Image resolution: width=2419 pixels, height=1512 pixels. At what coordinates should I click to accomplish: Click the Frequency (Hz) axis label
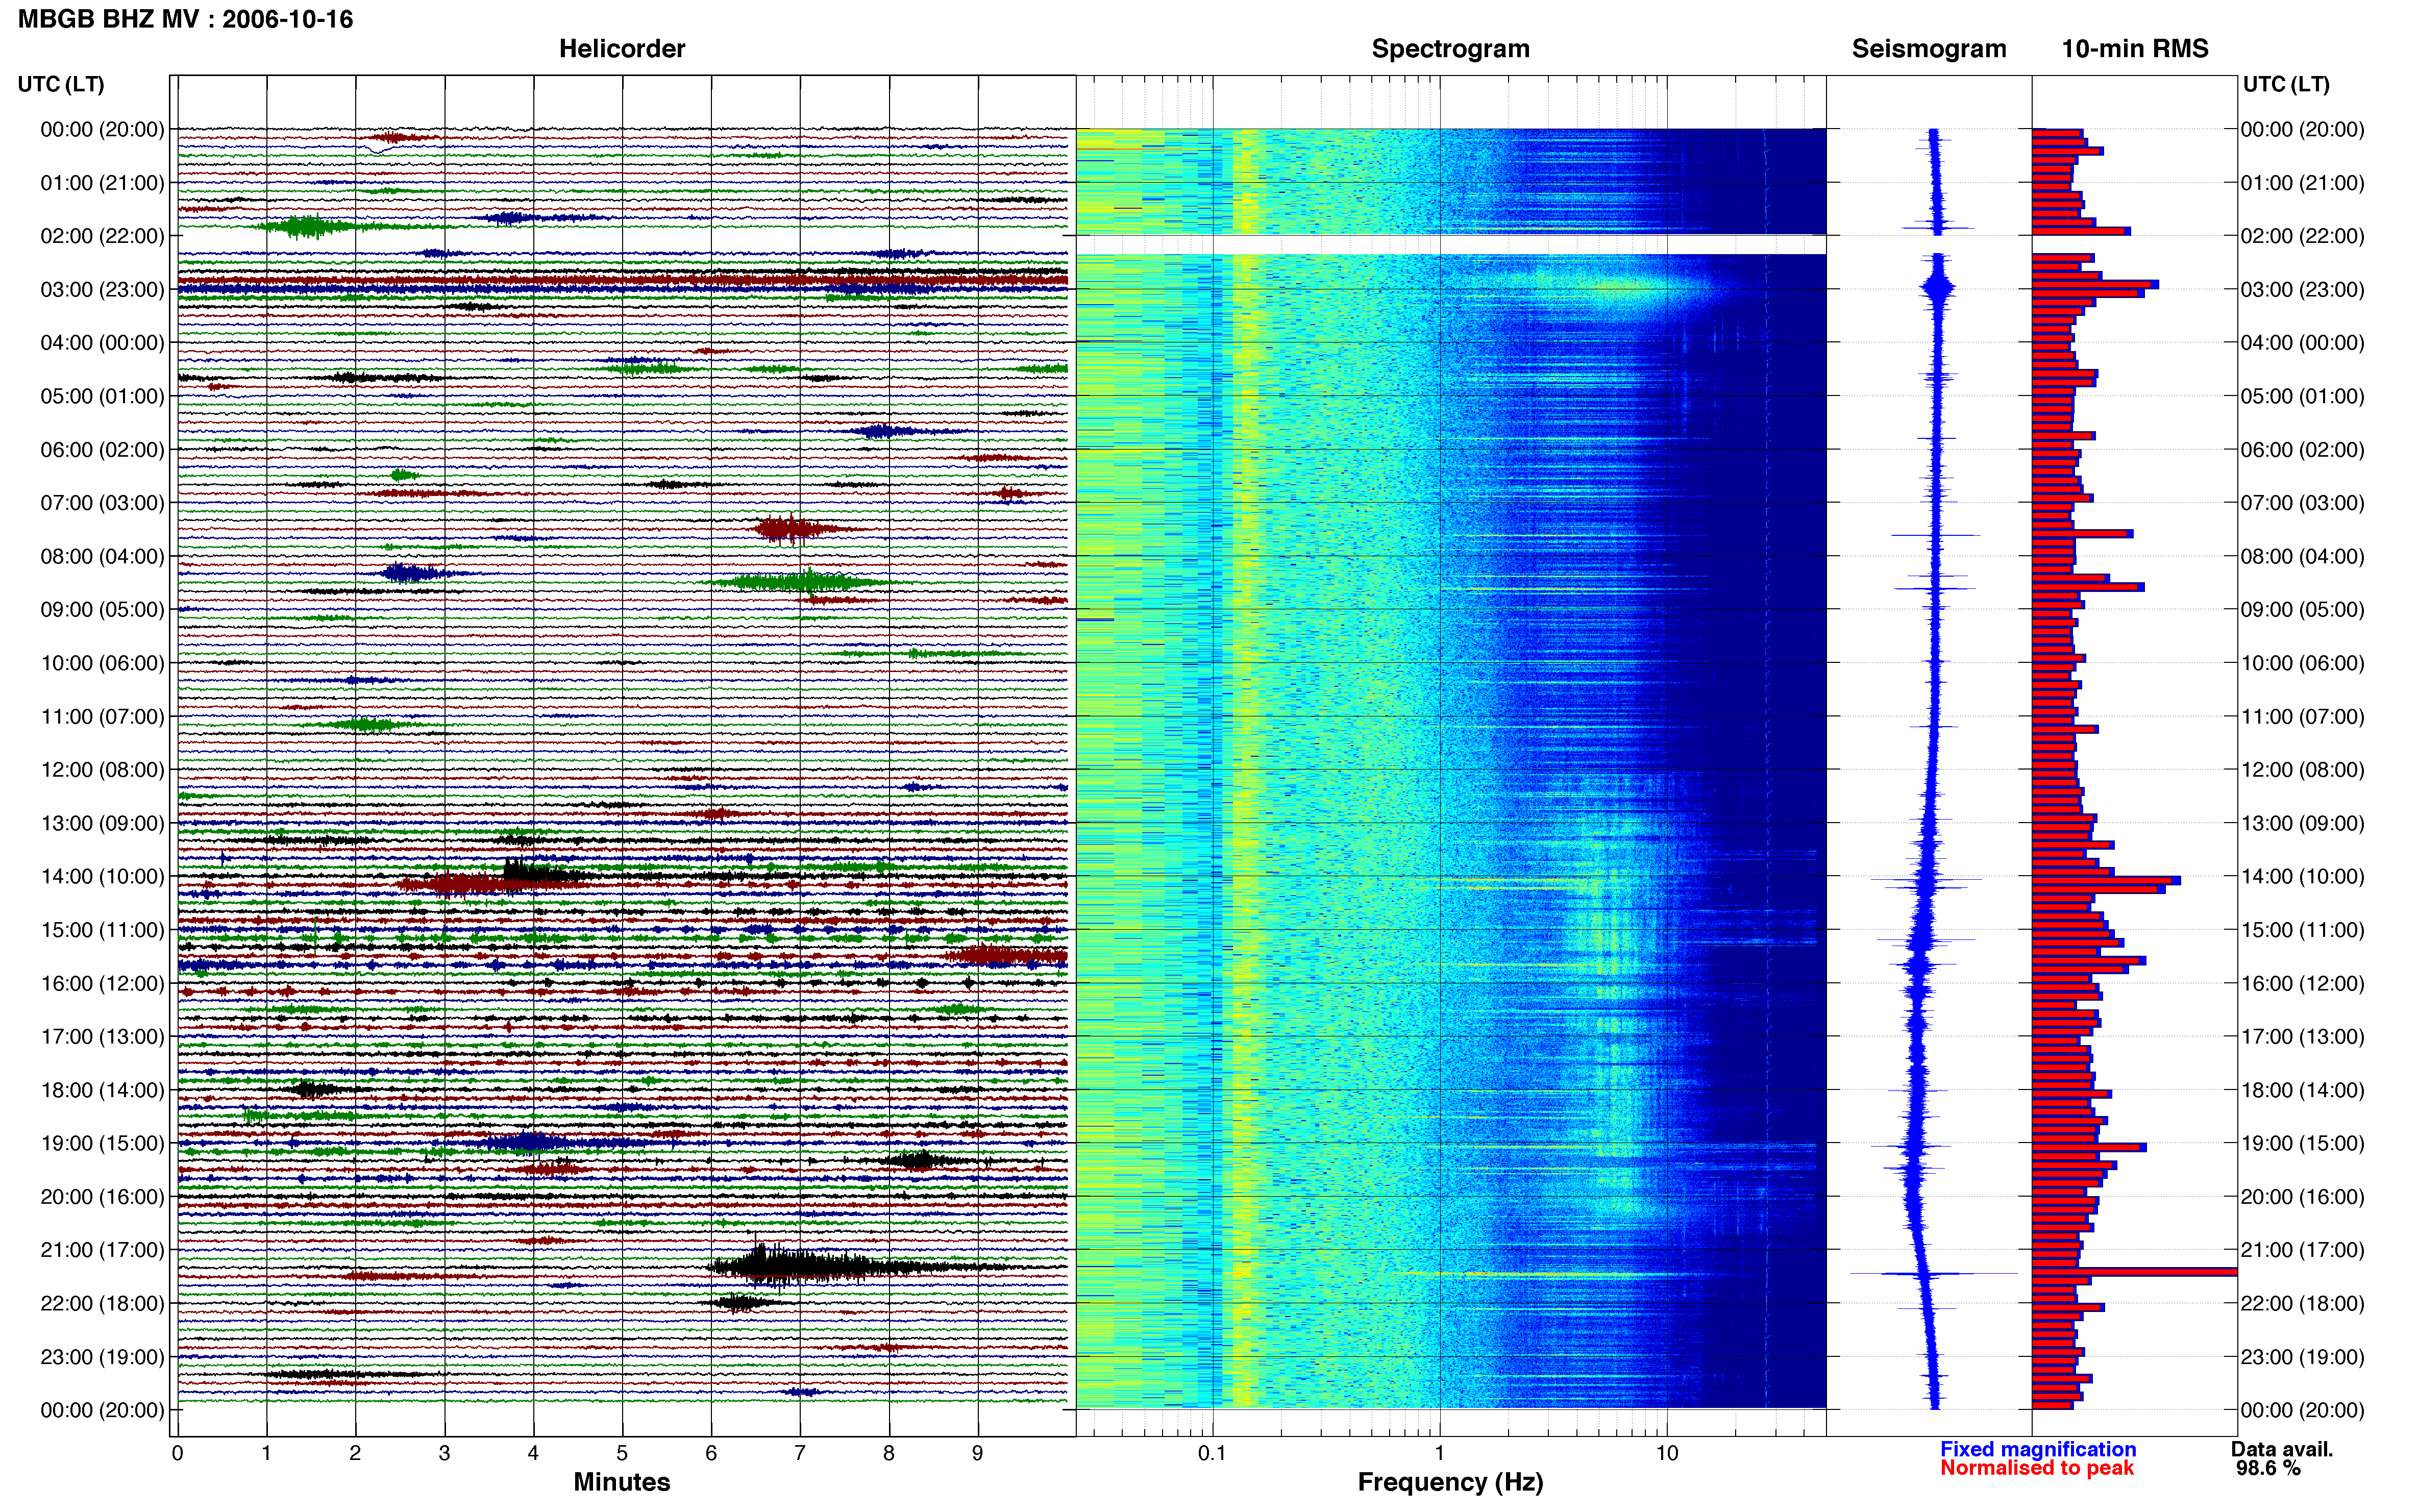coord(1450,1482)
